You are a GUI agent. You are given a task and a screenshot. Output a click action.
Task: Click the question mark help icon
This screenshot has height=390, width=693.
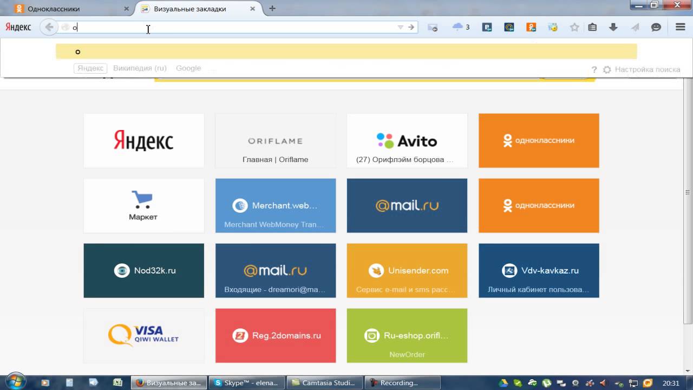tap(594, 69)
